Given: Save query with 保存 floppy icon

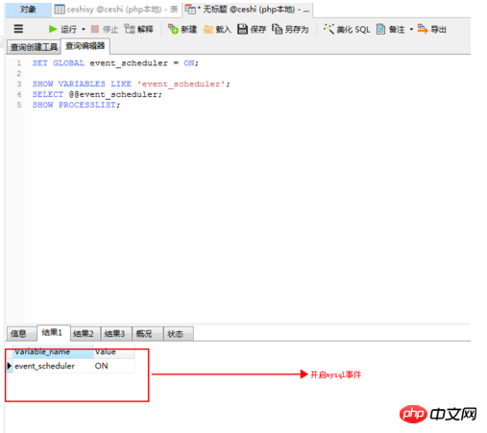Looking at the screenshot, I should point(242,29).
